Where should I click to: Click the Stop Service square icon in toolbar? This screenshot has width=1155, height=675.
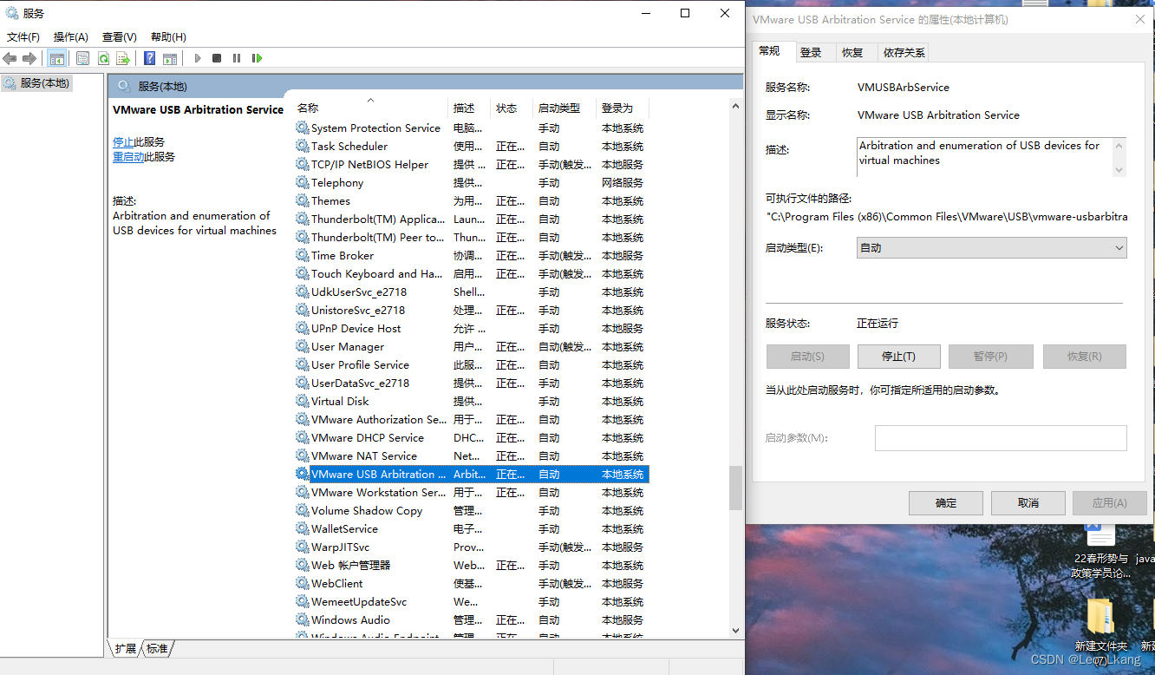(217, 58)
